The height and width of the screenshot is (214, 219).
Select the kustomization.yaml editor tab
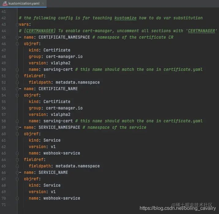(23, 3)
